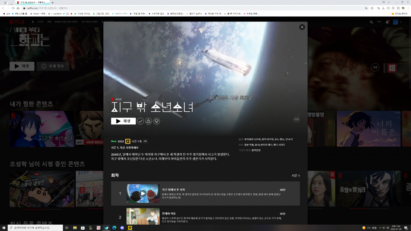Reload the page
Viewport: 411px width, 231px height.
(13, 8)
